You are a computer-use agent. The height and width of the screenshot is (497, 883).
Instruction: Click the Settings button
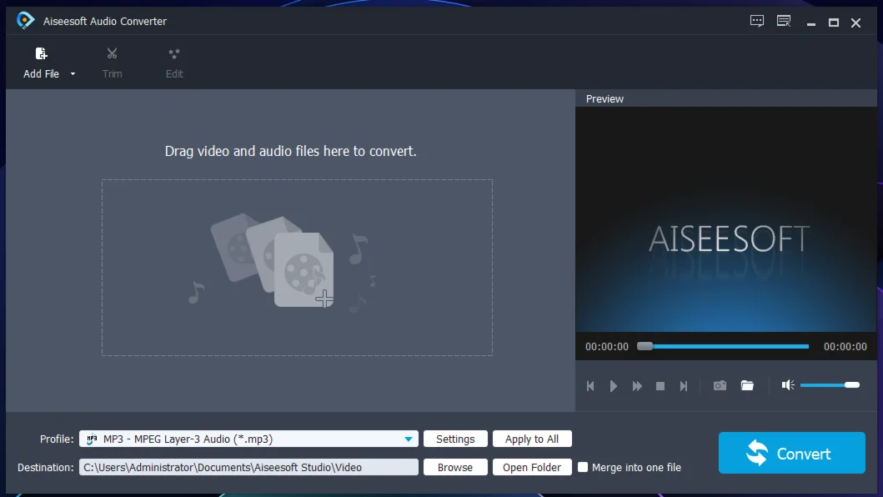click(x=455, y=439)
